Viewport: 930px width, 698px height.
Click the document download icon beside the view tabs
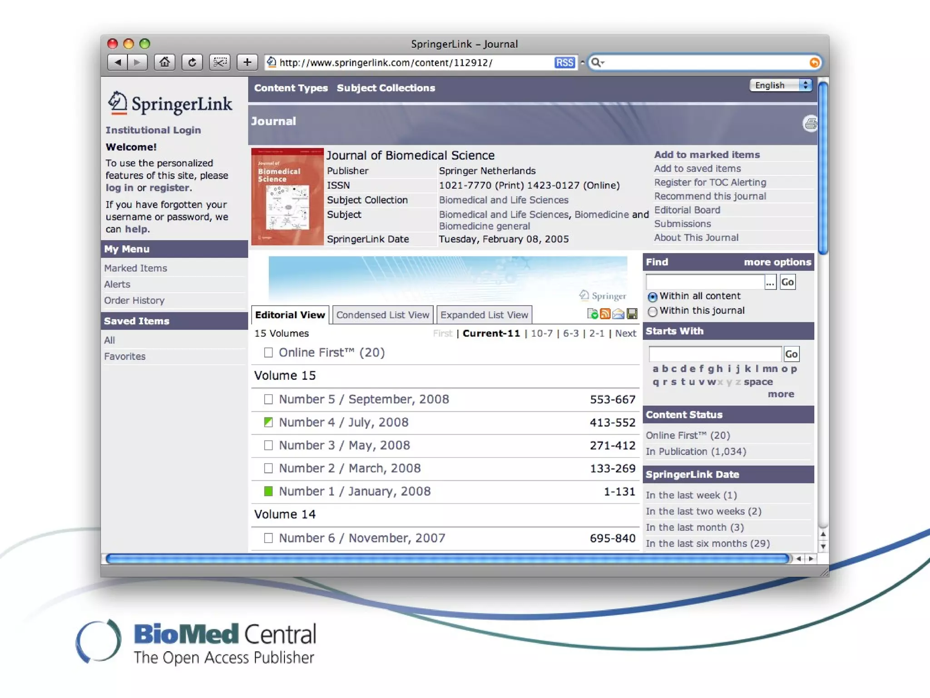pyautogui.click(x=592, y=314)
